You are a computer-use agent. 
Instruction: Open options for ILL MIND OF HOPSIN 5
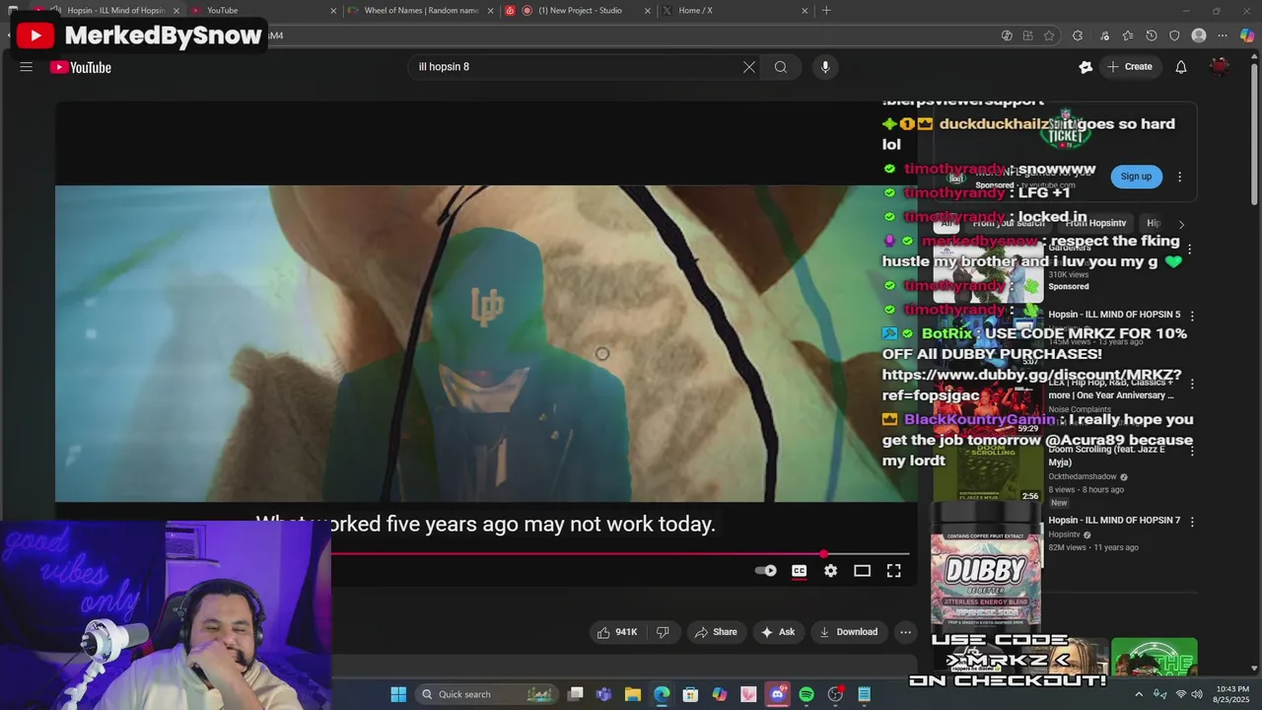tap(1192, 316)
